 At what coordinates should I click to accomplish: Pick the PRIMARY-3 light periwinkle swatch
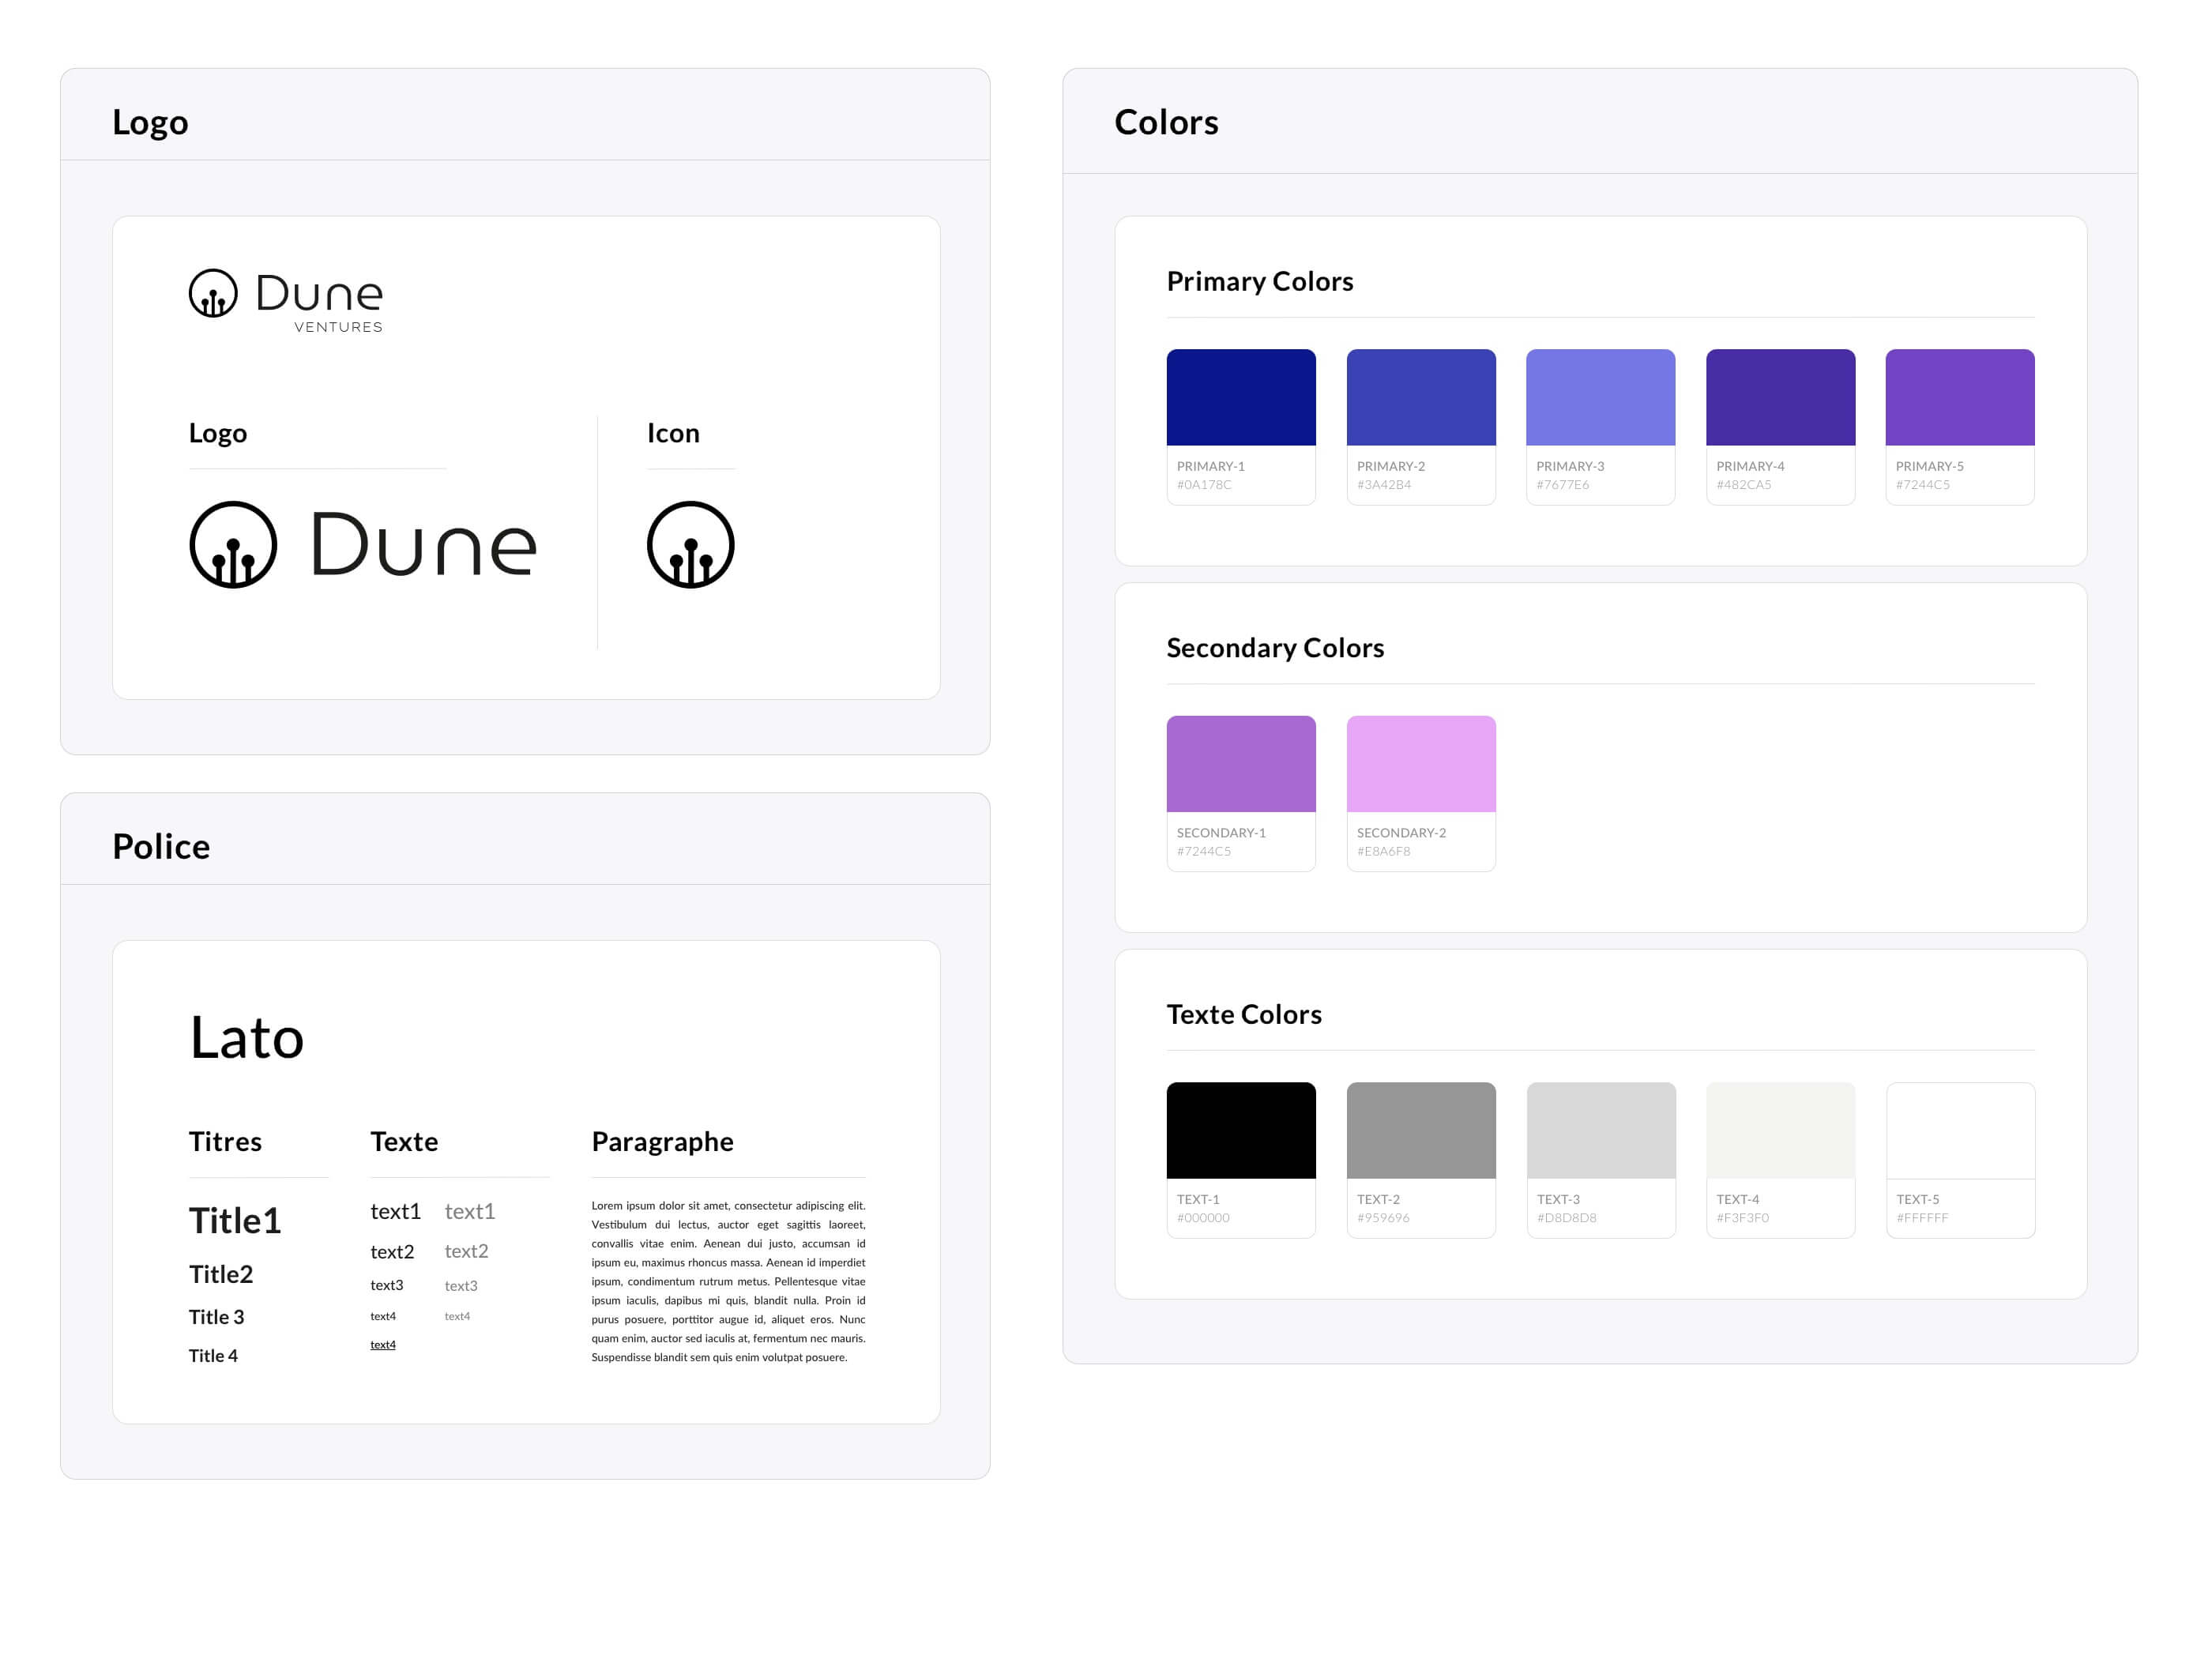(x=1600, y=397)
